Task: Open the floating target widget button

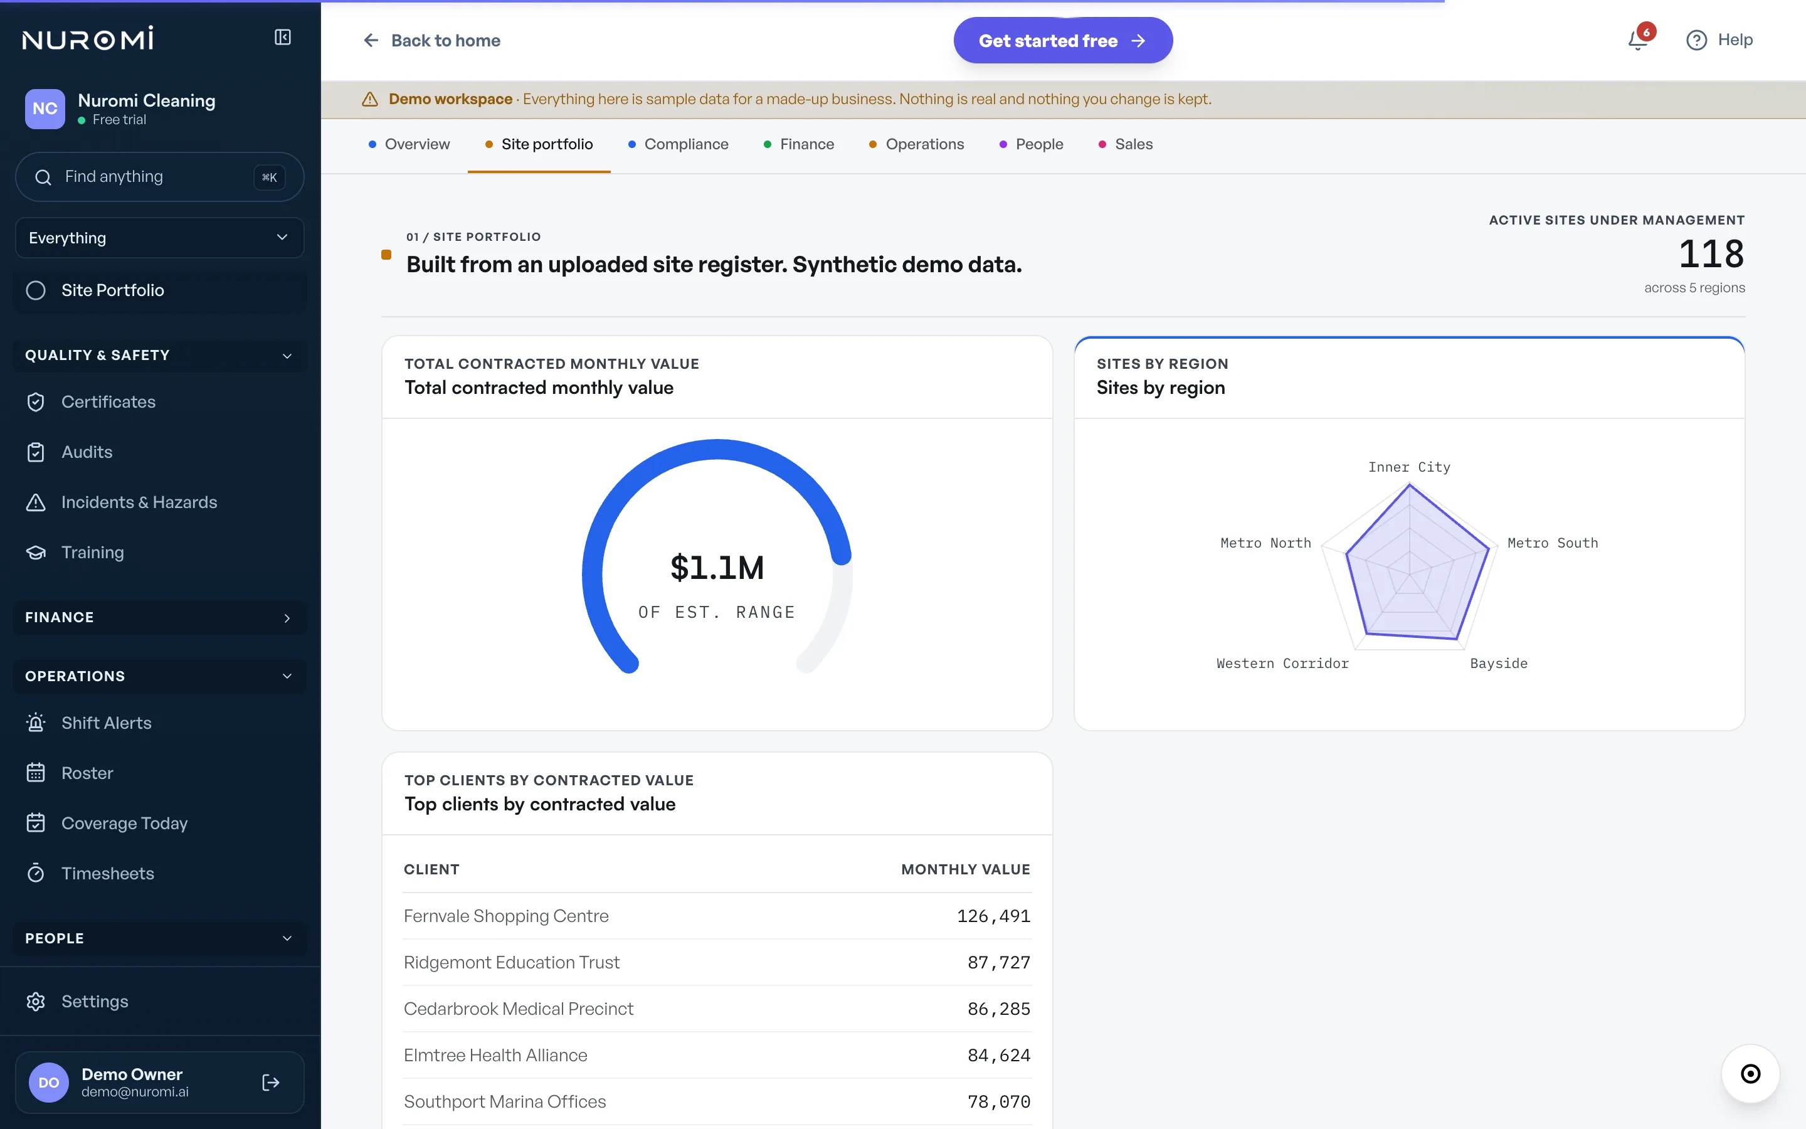Action: point(1750,1074)
